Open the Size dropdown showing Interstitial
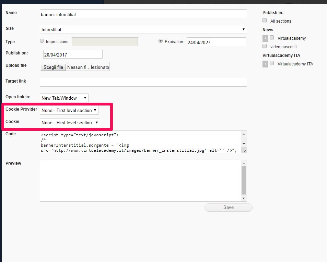 click(x=143, y=29)
